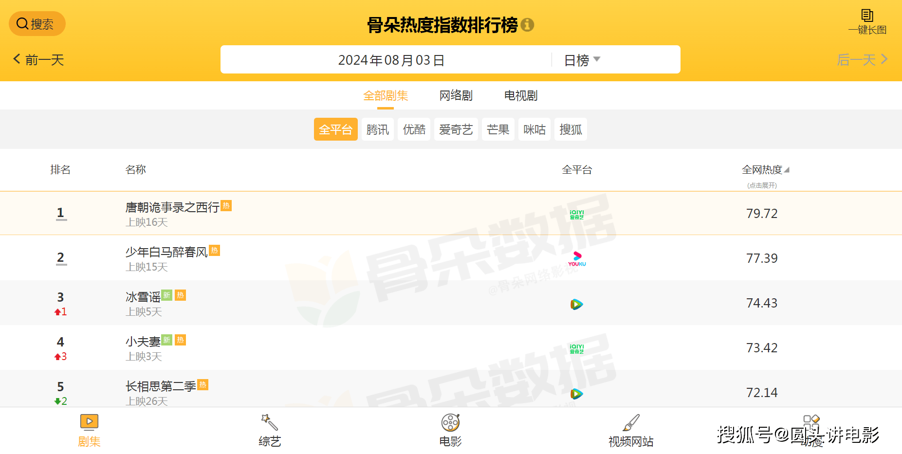The height and width of the screenshot is (454, 902).
Task: Open the 视频网站 bottom navigation tab
Action: click(x=631, y=431)
